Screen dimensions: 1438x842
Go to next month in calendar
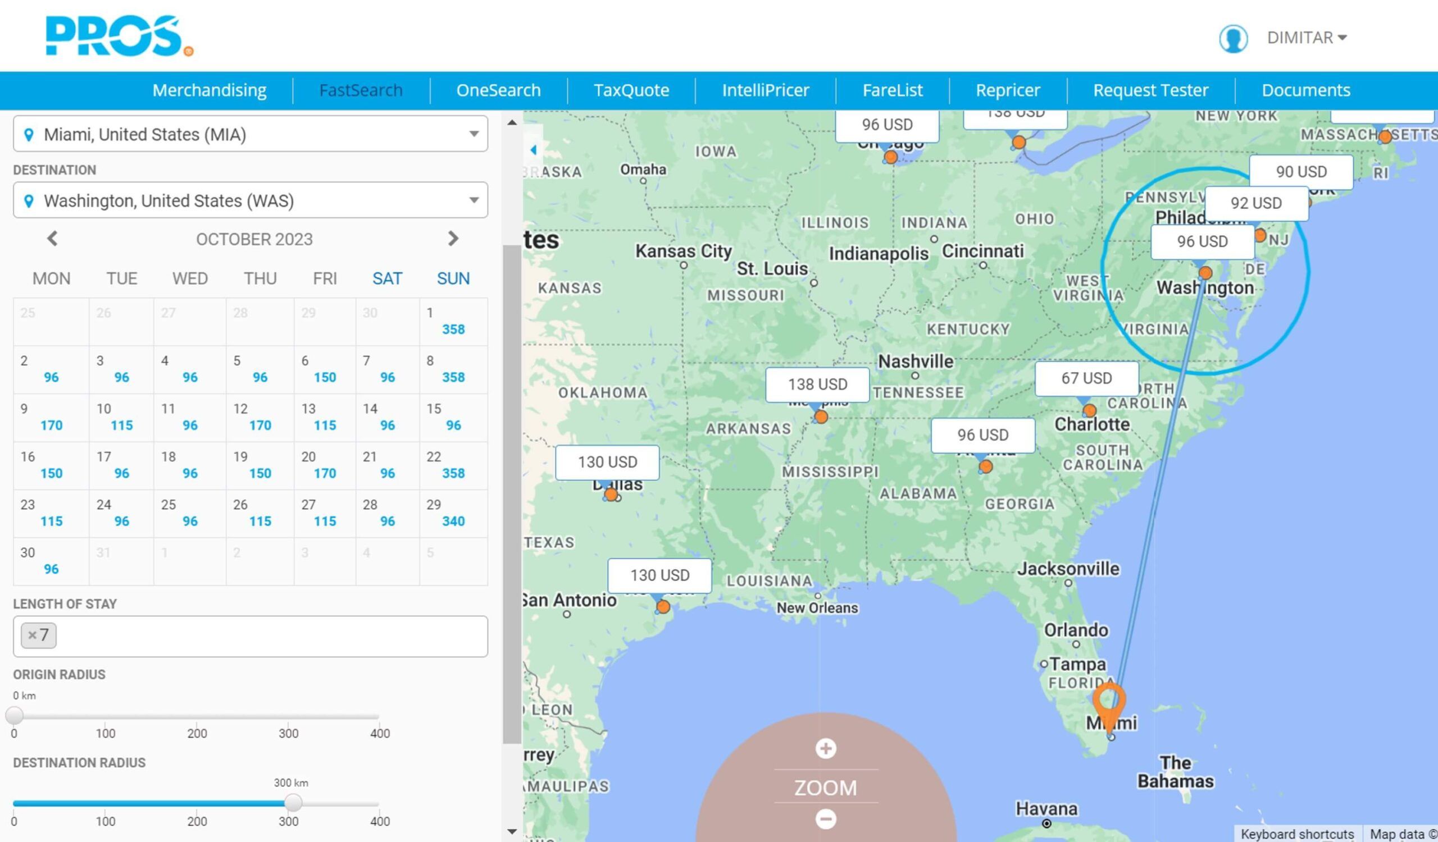click(453, 239)
